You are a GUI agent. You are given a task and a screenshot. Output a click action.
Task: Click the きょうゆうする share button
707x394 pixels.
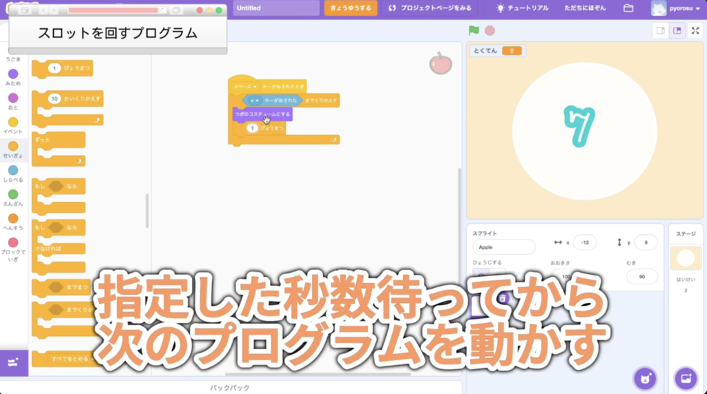coord(351,8)
